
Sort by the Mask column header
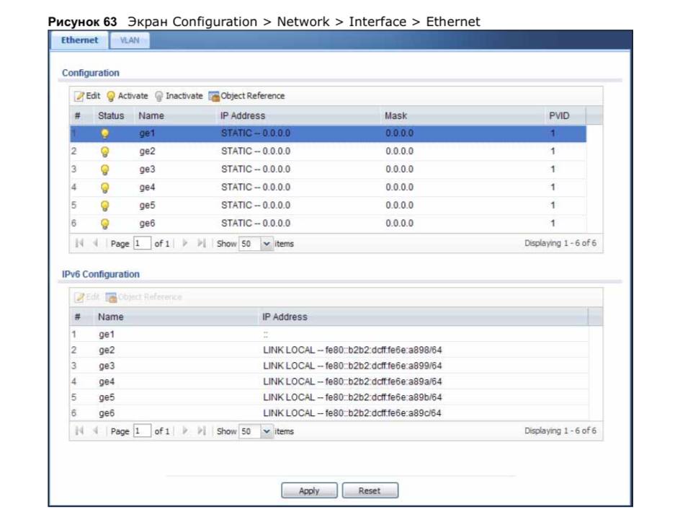click(462, 115)
